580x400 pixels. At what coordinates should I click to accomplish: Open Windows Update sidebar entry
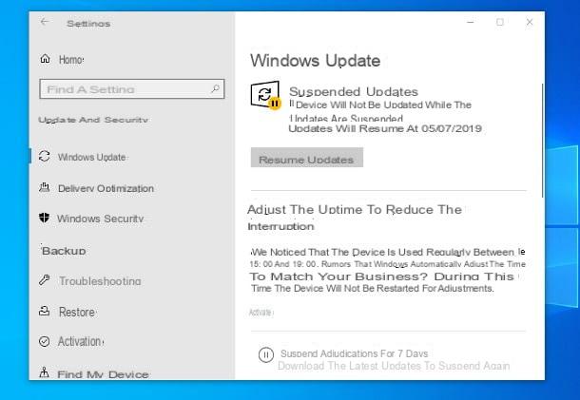click(x=91, y=157)
